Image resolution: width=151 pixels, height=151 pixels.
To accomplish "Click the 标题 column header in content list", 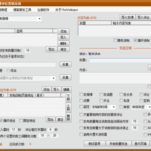I will pyautogui.click(x=94, y=23).
